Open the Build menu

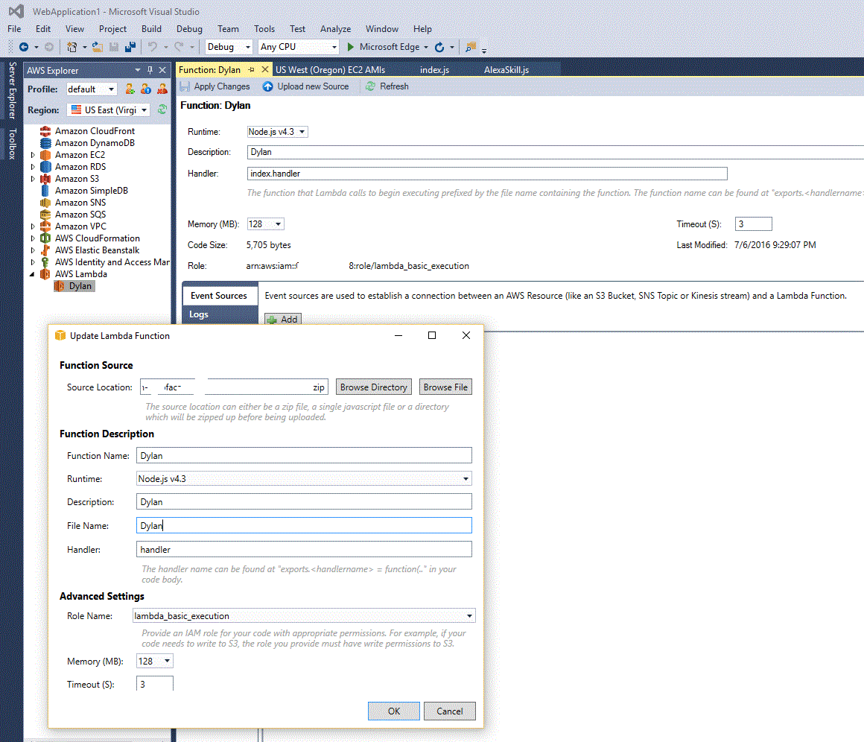[x=151, y=29]
